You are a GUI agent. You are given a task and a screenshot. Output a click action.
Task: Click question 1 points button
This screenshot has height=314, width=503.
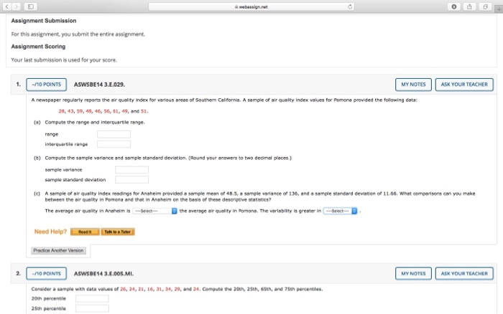click(x=47, y=85)
